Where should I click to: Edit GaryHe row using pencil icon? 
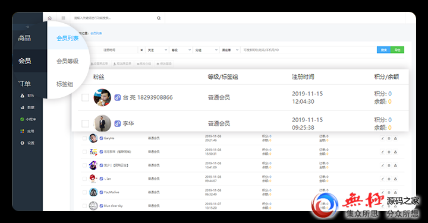(382, 138)
